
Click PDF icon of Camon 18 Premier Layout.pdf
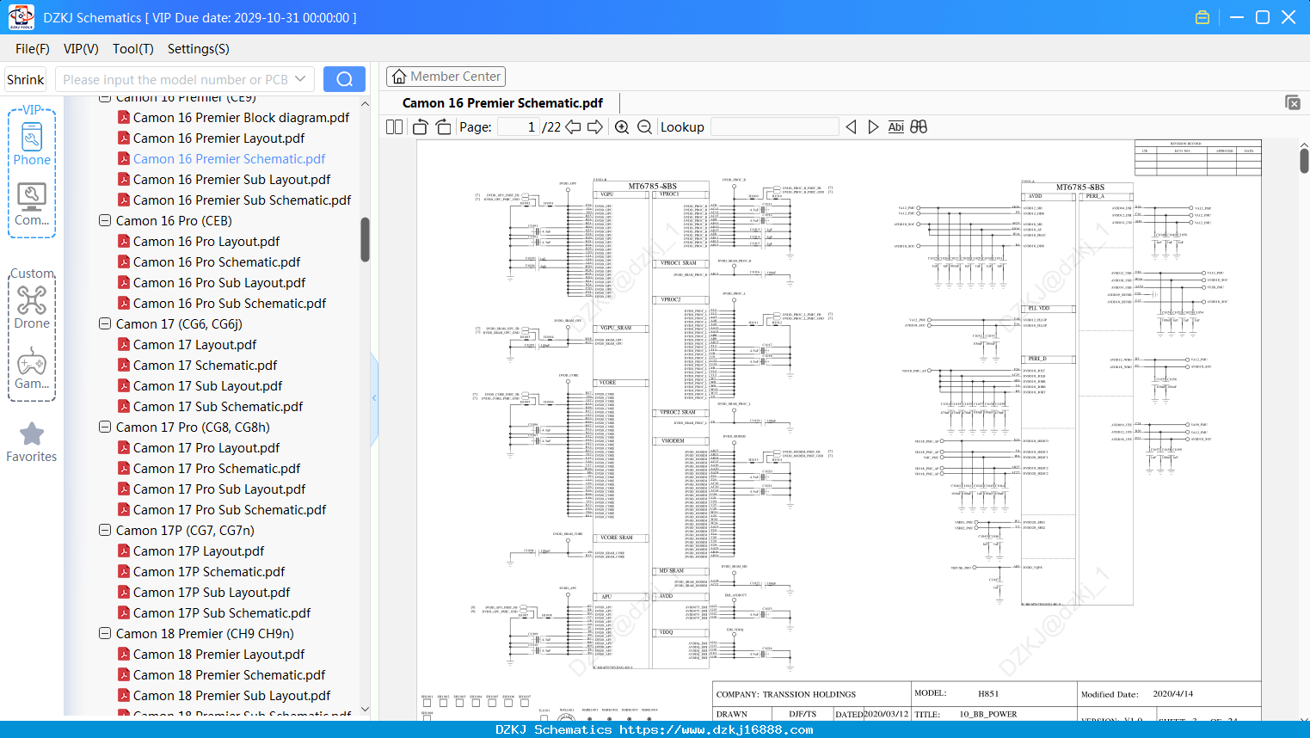pyautogui.click(x=124, y=654)
